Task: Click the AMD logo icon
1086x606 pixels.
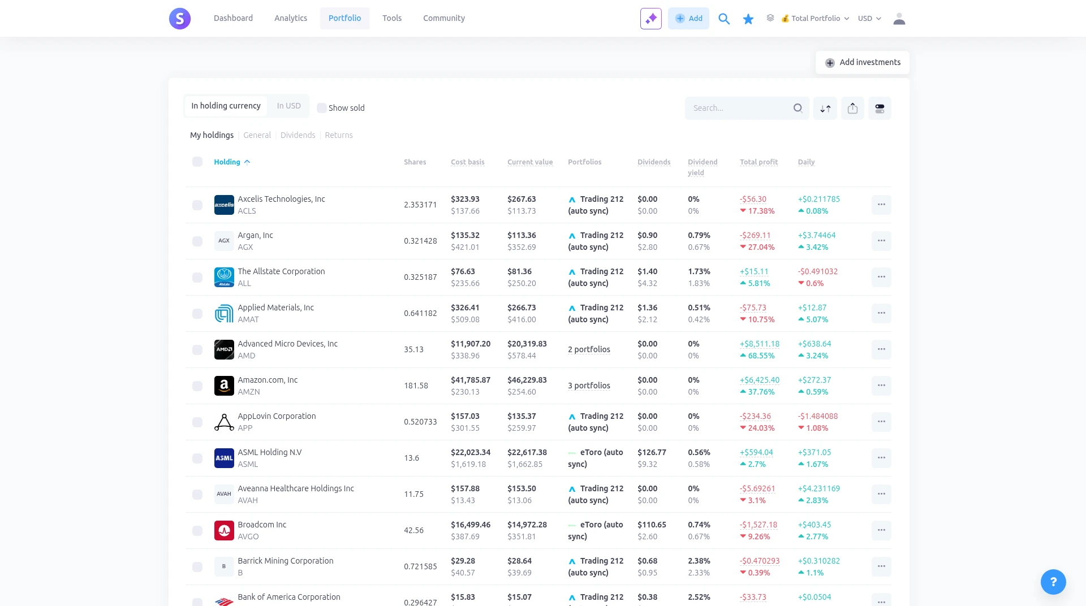Action: pyautogui.click(x=224, y=349)
